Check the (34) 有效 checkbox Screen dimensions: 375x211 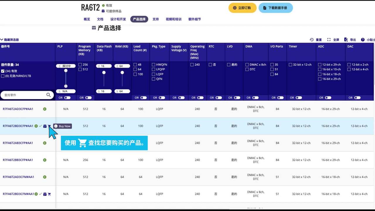coord(3,71)
